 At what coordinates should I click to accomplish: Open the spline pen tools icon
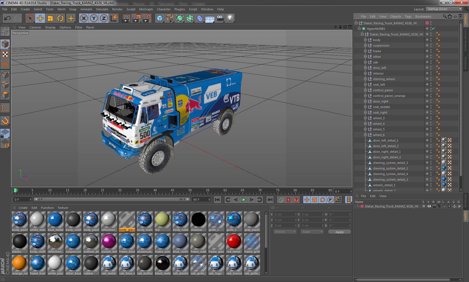[x=170, y=18]
